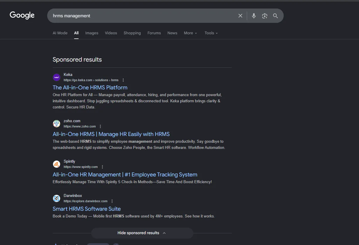The width and height of the screenshot is (359, 245).
Task: Collapse sponsored results with Hide button
Action: coord(142,233)
